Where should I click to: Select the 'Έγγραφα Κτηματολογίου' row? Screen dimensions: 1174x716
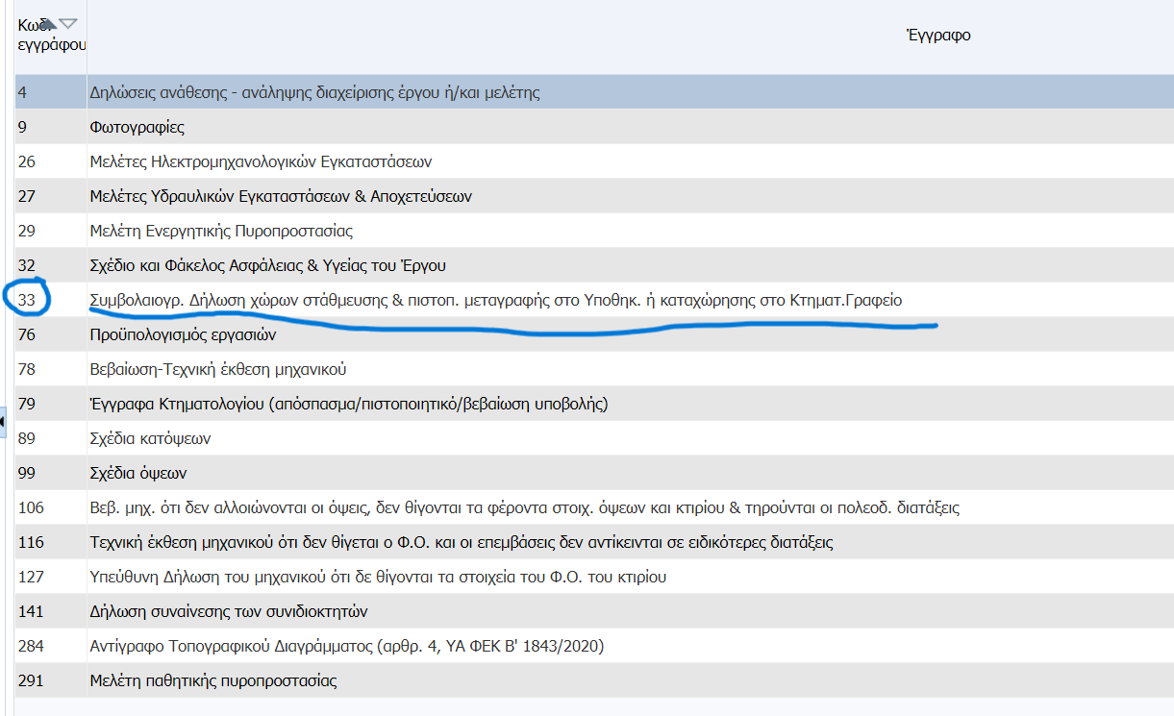tap(348, 405)
